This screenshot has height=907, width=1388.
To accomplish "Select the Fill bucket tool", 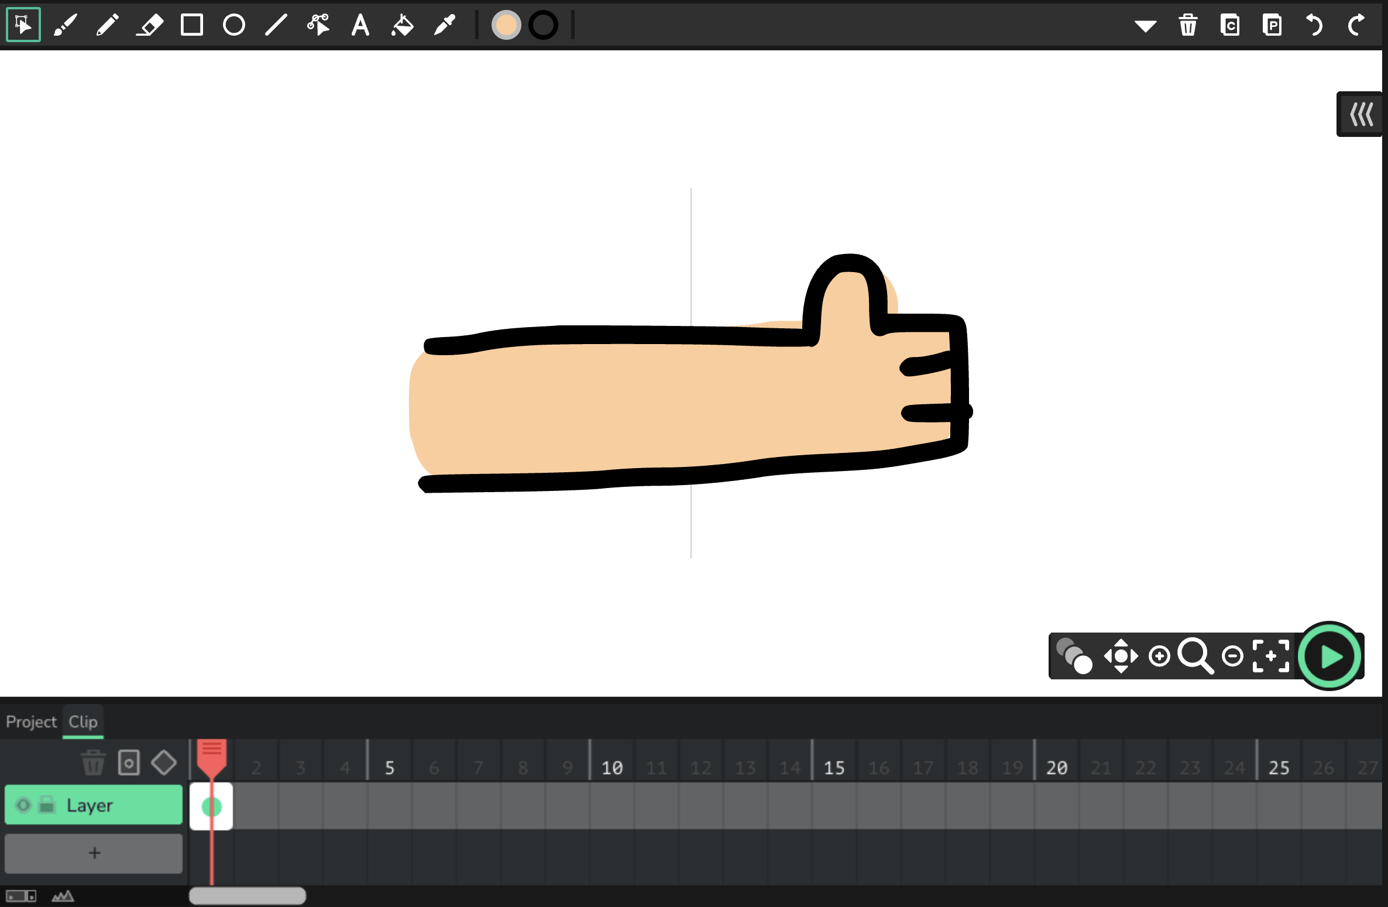I will [x=403, y=25].
